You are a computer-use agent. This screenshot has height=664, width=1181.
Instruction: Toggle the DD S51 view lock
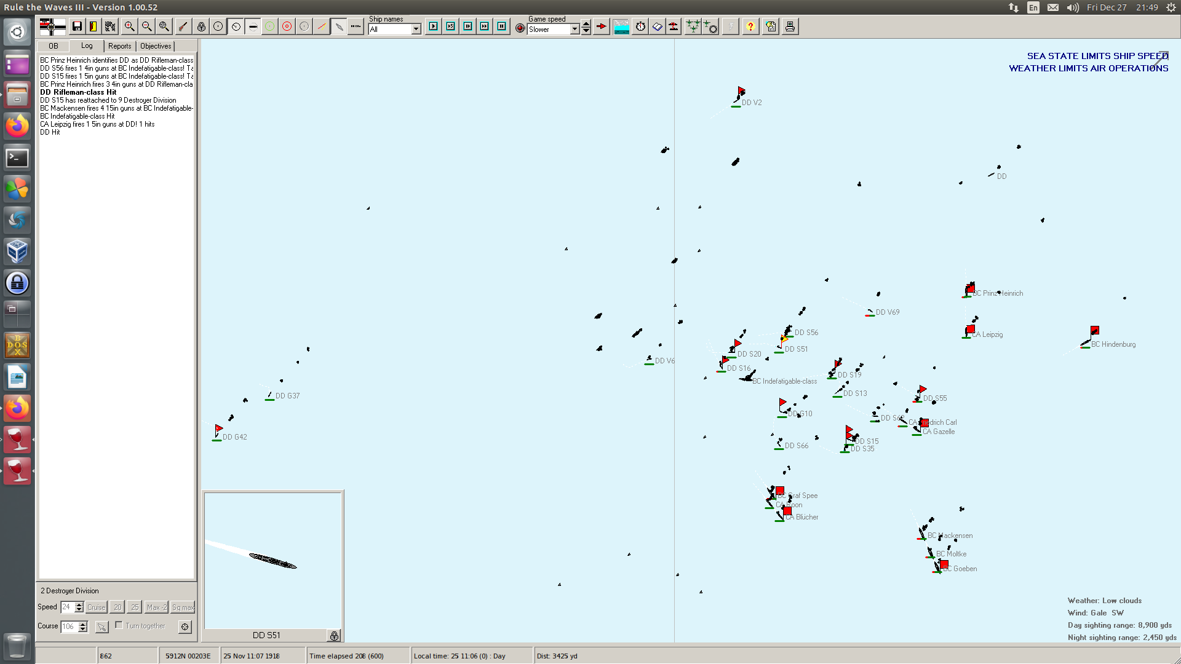pos(334,636)
